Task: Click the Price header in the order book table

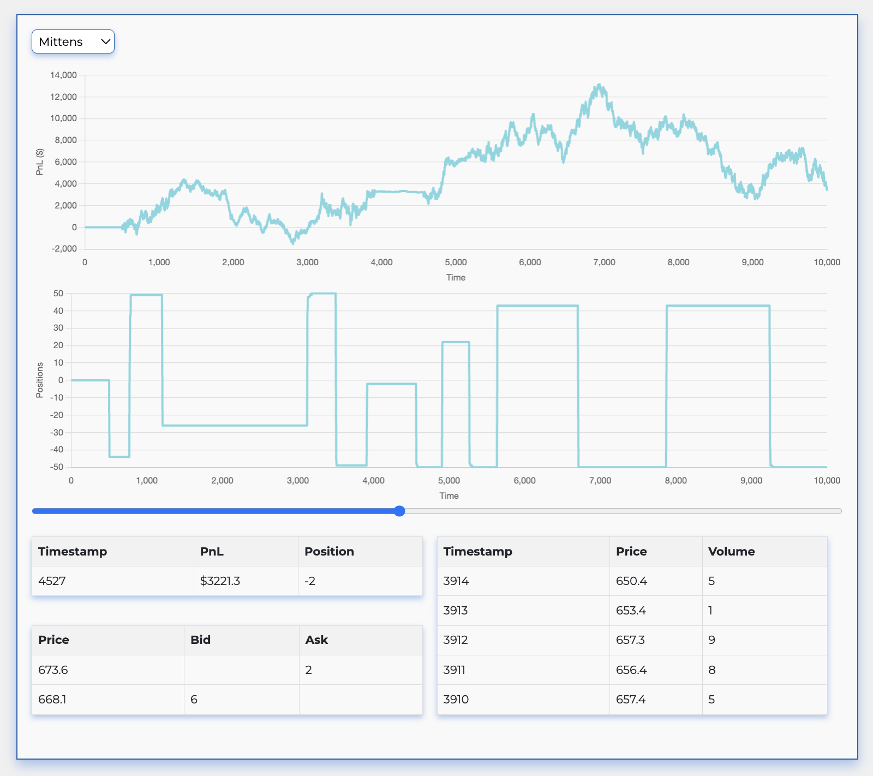Action: [x=108, y=640]
